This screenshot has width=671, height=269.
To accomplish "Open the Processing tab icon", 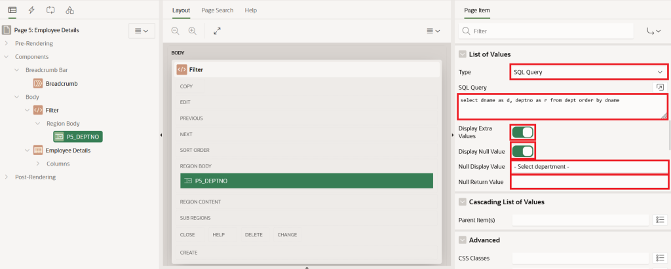I will tap(50, 10).
